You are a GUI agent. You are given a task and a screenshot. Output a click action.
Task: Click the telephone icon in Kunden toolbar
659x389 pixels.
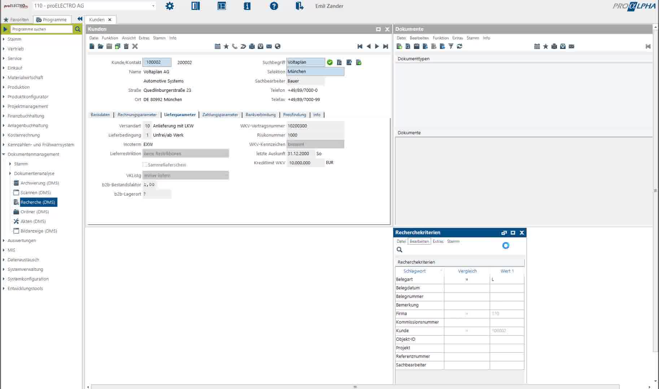pyautogui.click(x=235, y=46)
